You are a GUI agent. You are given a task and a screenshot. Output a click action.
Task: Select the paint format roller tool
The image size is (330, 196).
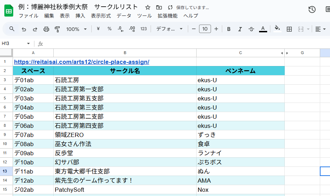tap(57, 29)
